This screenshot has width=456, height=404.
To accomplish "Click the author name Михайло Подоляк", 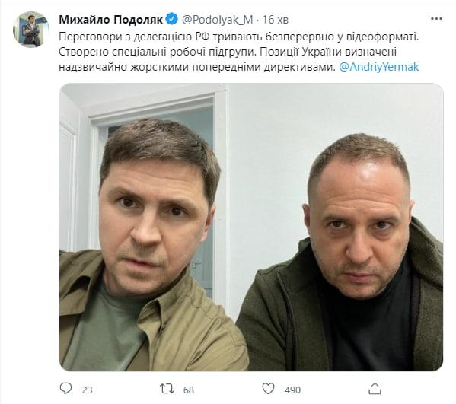I will pos(111,20).
